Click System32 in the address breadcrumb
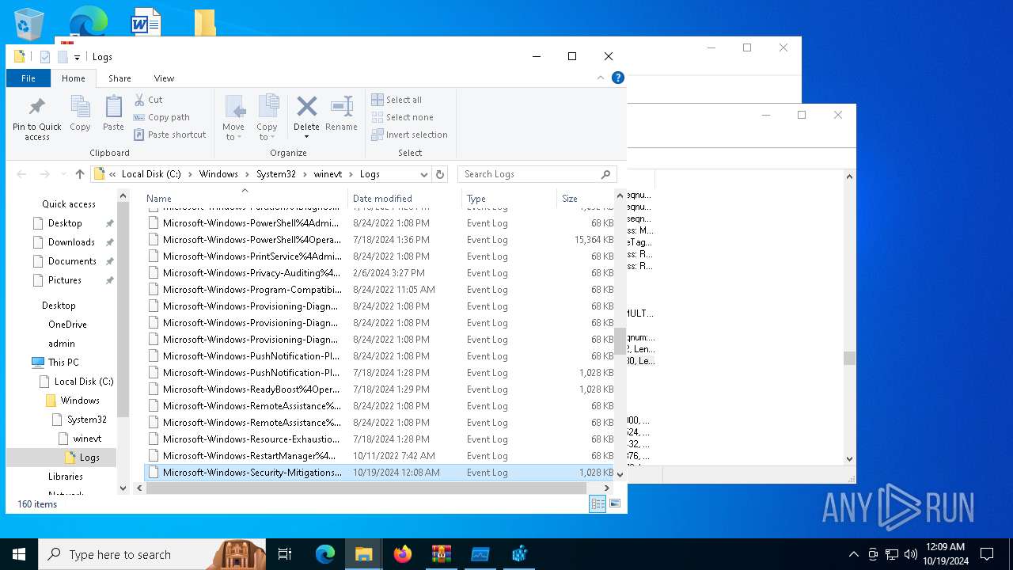Screen dimensions: 1013x570 pos(275,174)
